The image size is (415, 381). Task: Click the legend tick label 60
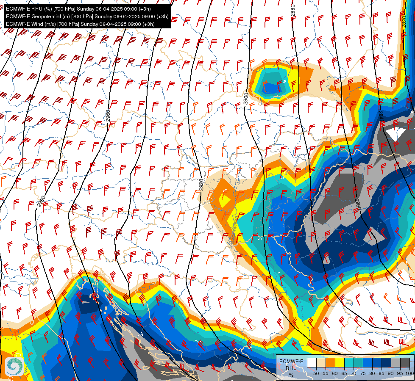point(335,373)
